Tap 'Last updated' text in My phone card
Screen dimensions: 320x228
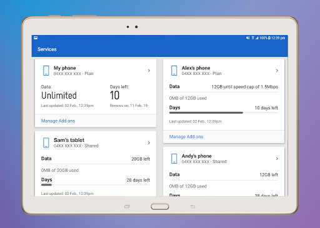pyautogui.click(x=67, y=106)
